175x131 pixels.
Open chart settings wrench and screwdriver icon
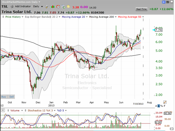pos(47,7)
